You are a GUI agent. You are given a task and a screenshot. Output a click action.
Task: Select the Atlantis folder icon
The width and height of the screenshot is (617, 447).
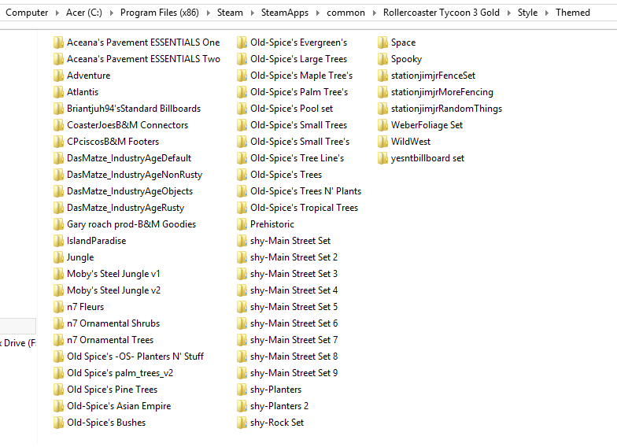(58, 92)
